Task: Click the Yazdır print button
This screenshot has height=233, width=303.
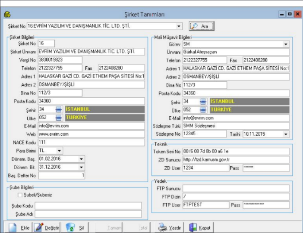Action: (x=169, y=227)
